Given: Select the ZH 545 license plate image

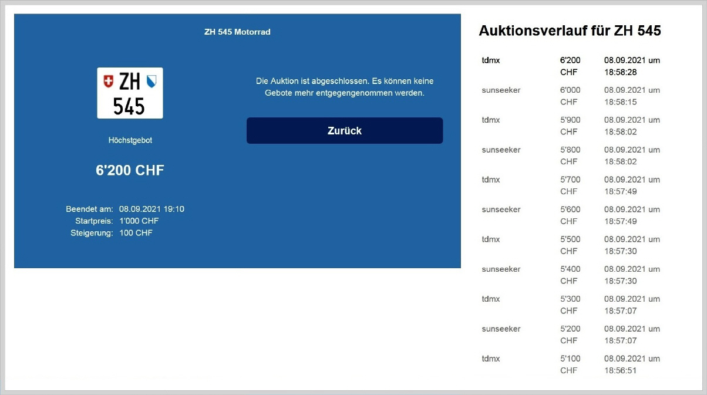Looking at the screenshot, I should 130,93.
